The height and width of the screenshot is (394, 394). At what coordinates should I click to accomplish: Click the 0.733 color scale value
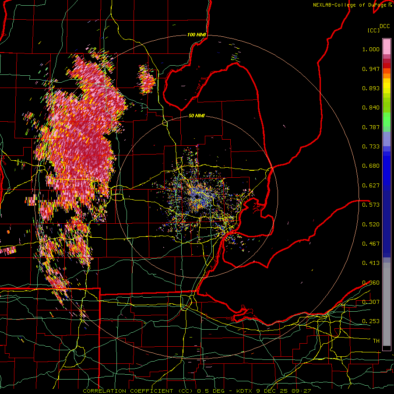coord(371,147)
